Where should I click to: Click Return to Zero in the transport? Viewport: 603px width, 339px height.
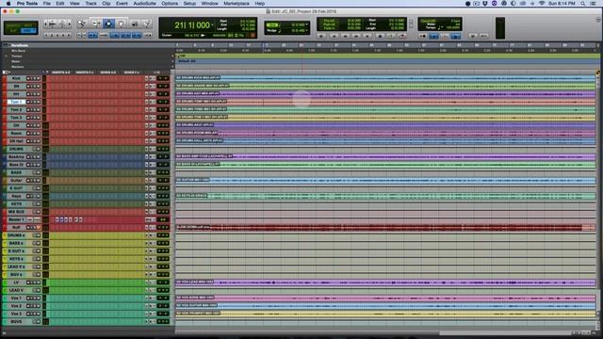pyautogui.click(x=334, y=36)
